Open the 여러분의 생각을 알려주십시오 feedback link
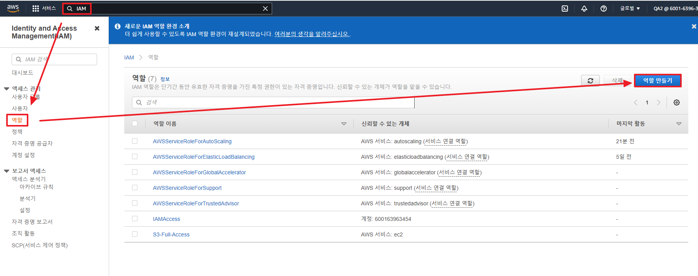 click(312, 34)
